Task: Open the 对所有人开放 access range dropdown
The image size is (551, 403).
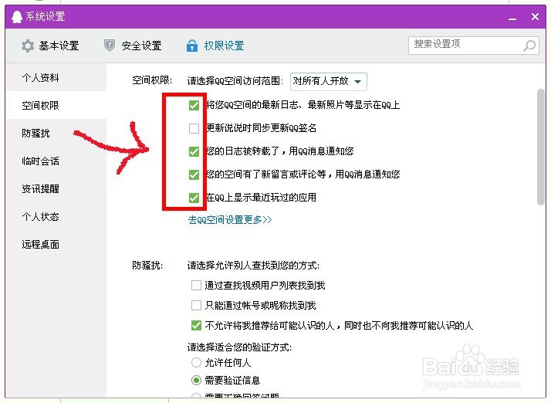Action: pyautogui.click(x=329, y=82)
